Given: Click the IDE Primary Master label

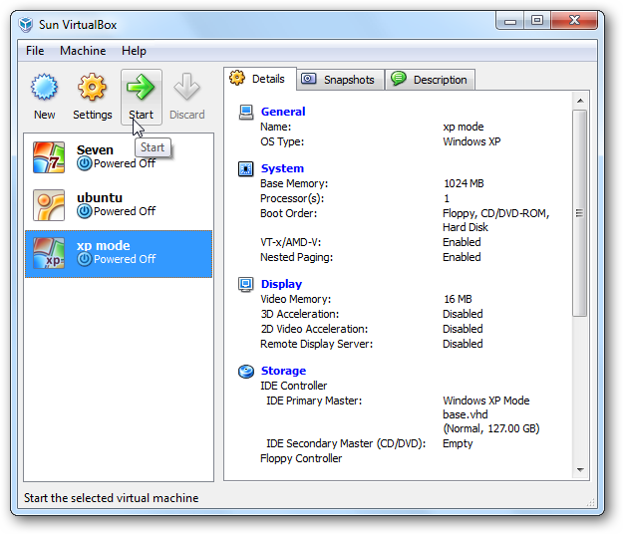Looking at the screenshot, I should tap(314, 400).
